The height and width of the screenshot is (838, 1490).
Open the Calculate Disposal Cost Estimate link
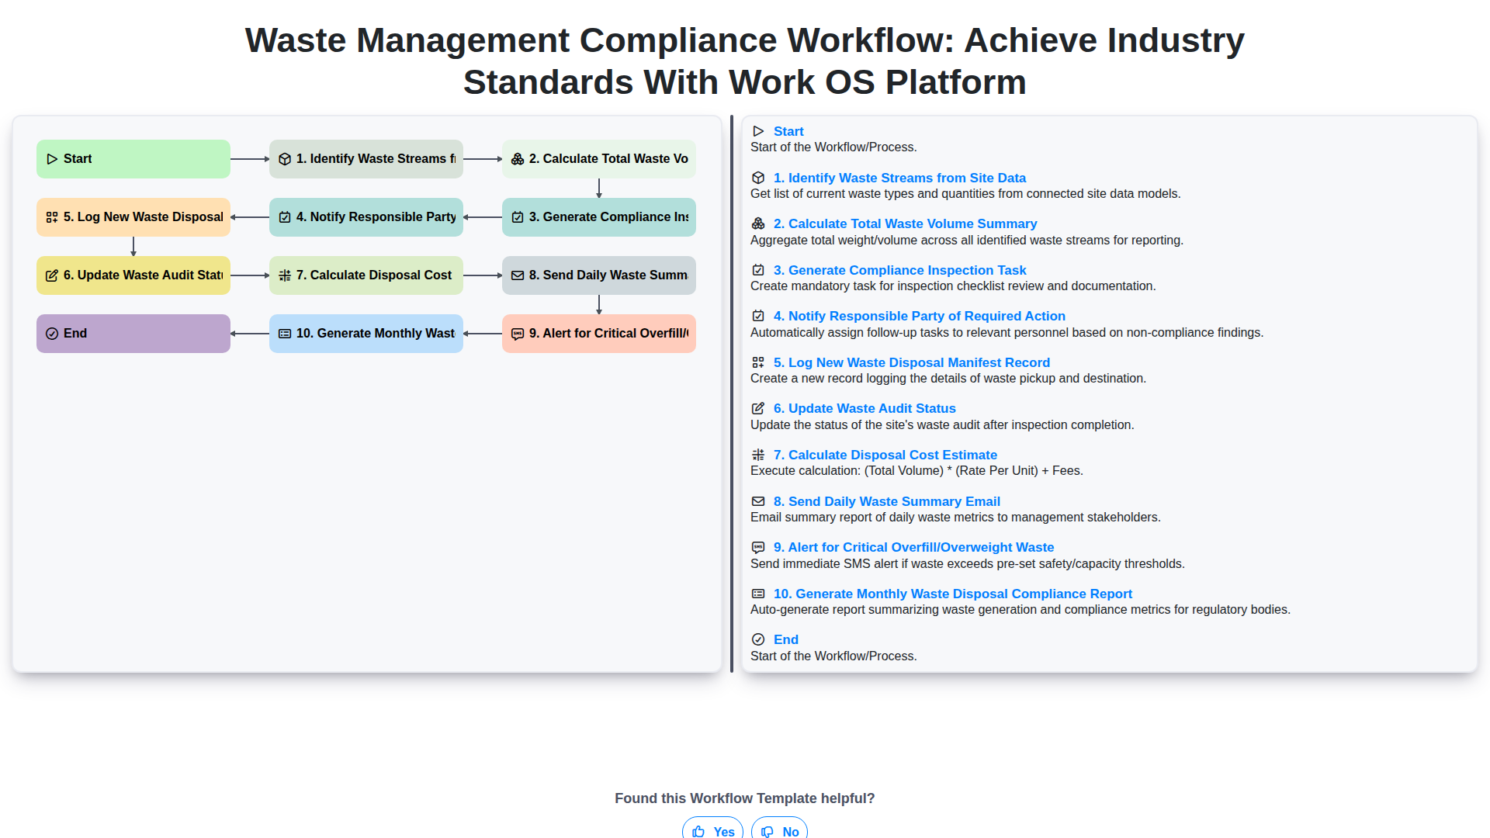point(885,455)
